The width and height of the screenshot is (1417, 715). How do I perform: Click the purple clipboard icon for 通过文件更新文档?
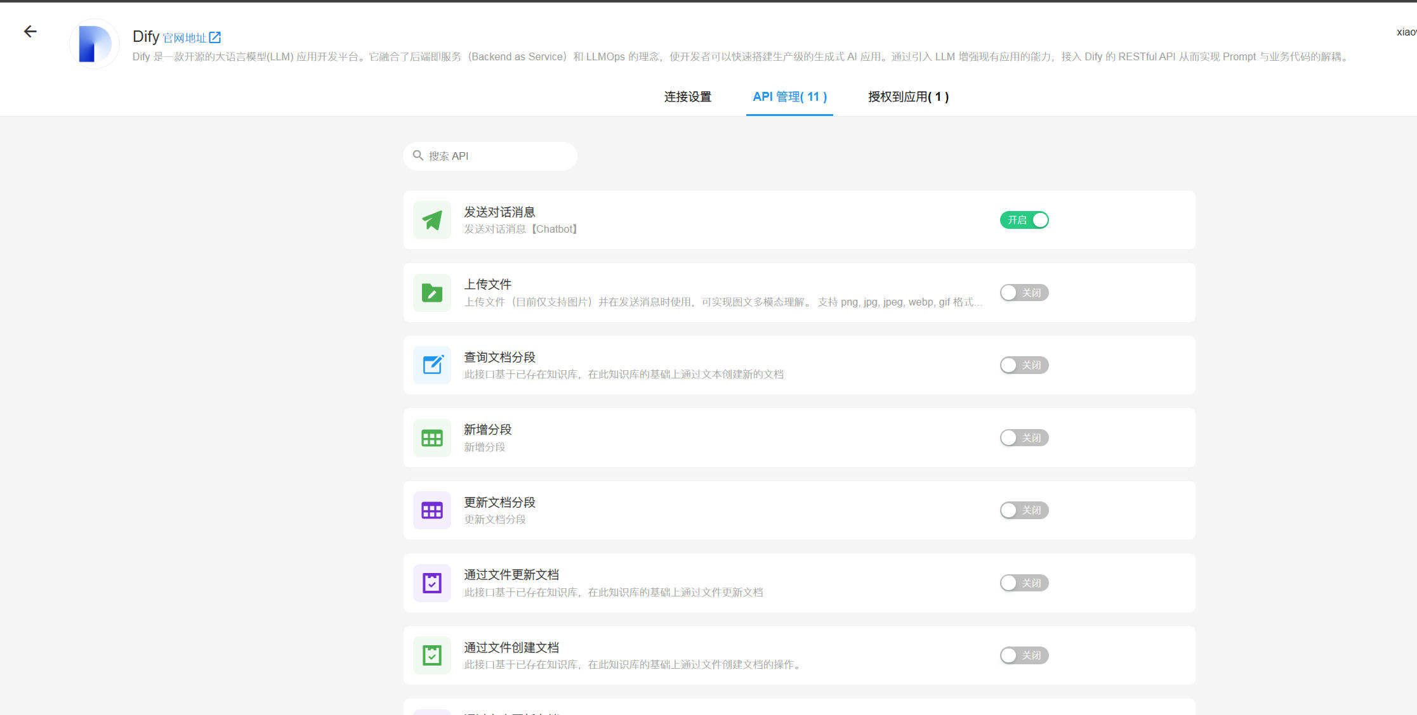pos(432,583)
